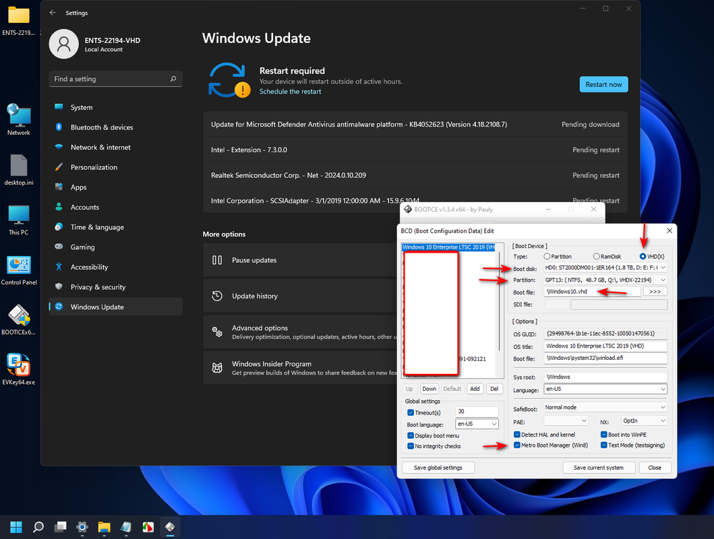
Task: Open Personalization brush icon
Action: coord(59,167)
